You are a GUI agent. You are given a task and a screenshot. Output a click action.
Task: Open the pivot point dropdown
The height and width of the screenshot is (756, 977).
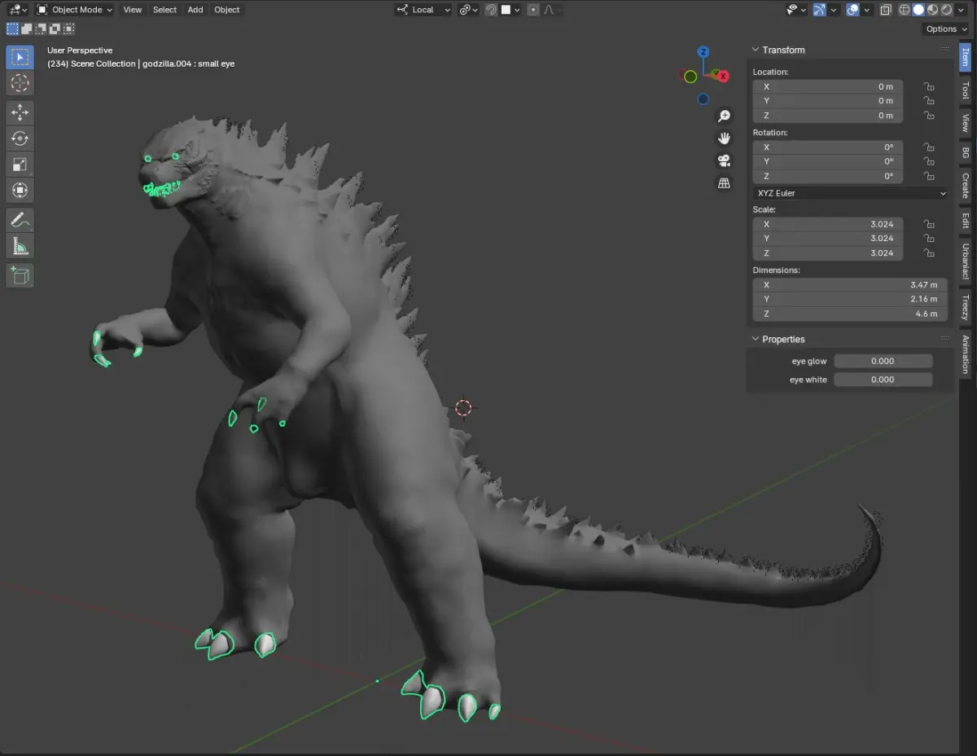pyautogui.click(x=467, y=10)
